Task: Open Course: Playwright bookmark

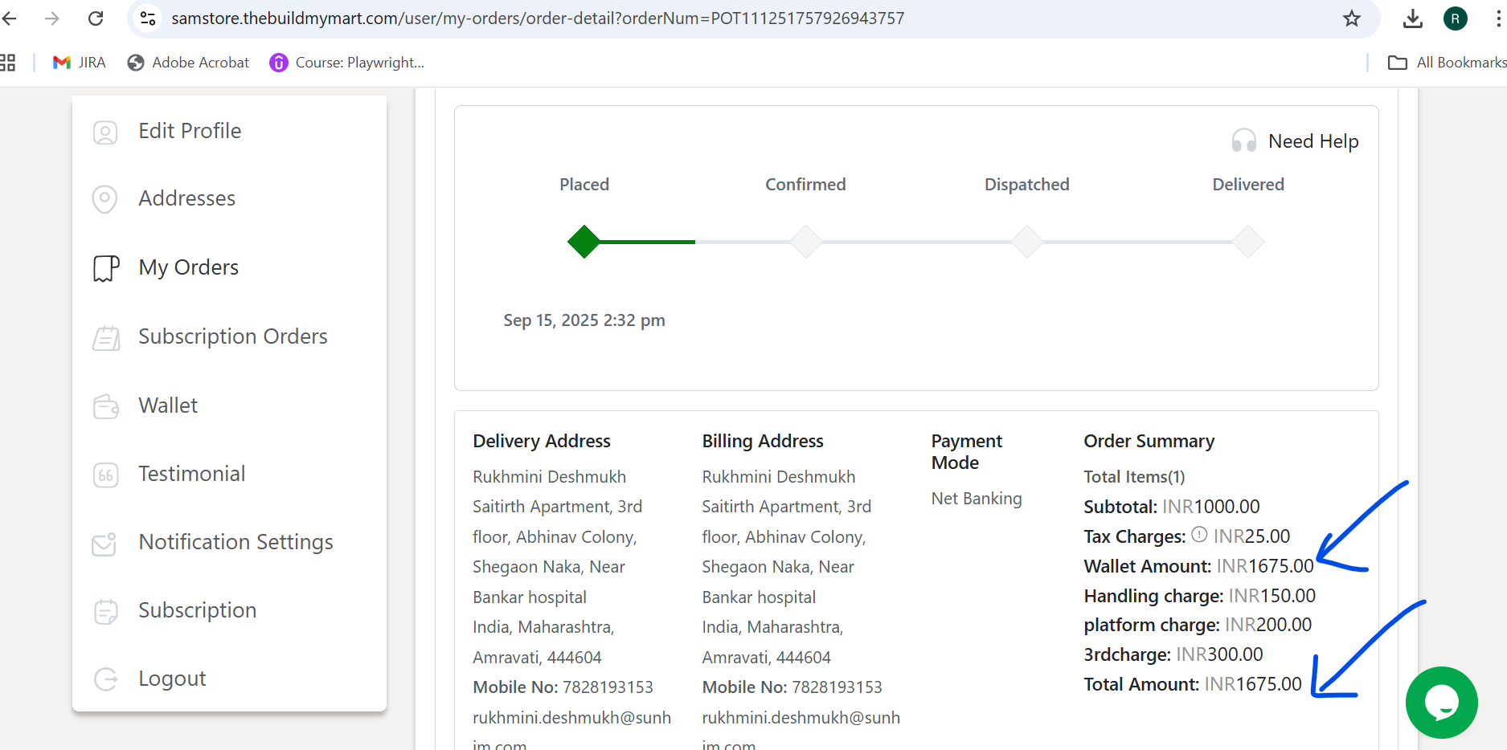Action: pyautogui.click(x=346, y=63)
